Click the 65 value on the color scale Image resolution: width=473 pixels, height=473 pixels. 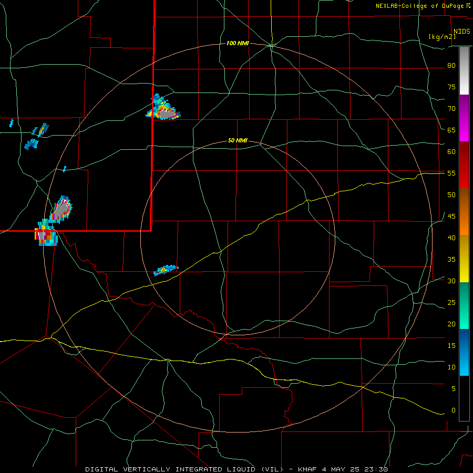click(451, 130)
